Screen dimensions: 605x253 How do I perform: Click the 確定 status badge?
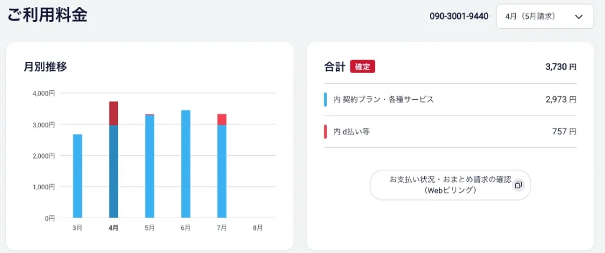(x=362, y=67)
